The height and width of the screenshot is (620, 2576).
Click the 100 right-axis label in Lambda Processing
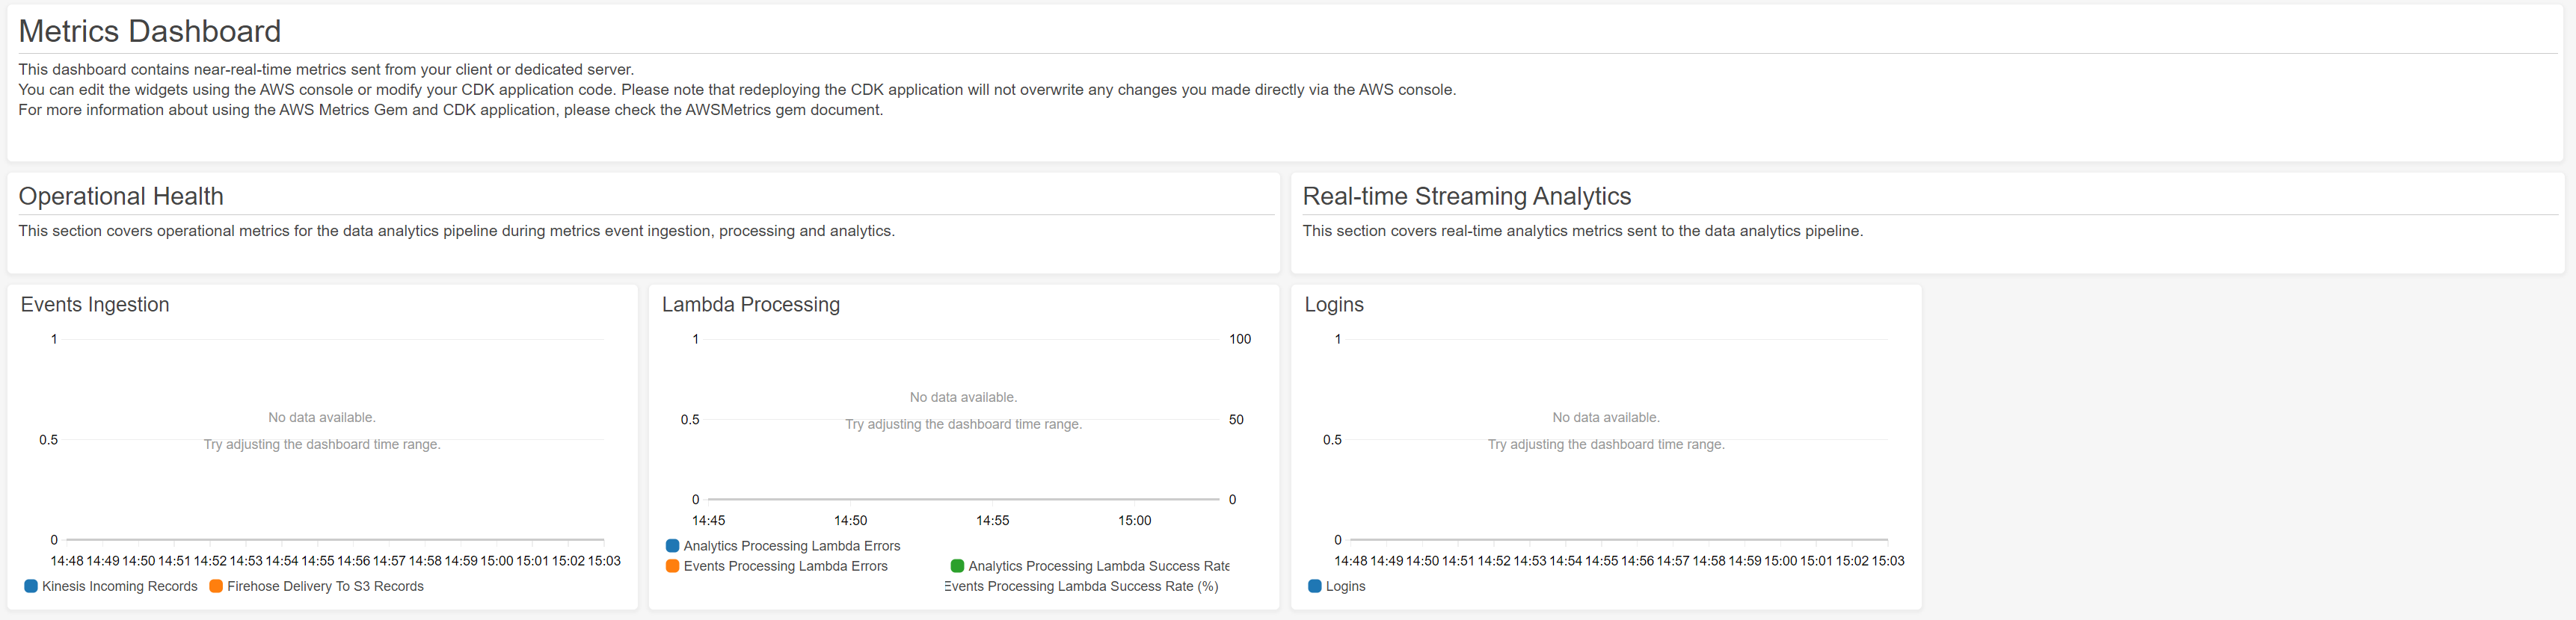1239,339
